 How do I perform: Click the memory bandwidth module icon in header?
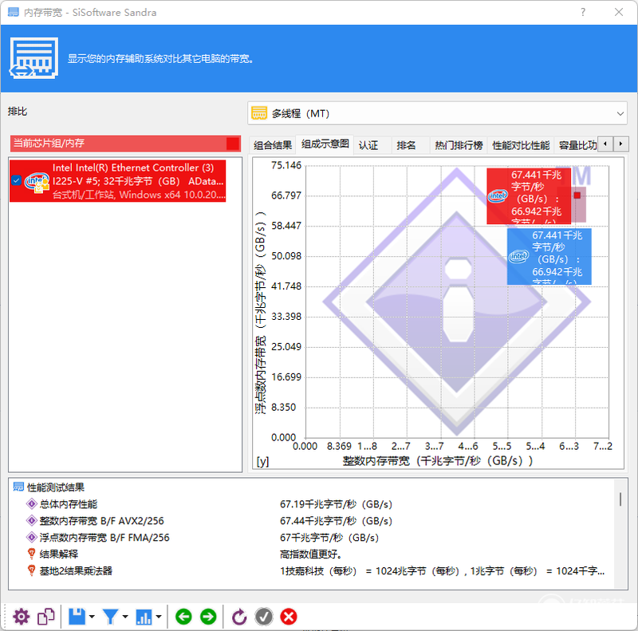click(x=34, y=58)
